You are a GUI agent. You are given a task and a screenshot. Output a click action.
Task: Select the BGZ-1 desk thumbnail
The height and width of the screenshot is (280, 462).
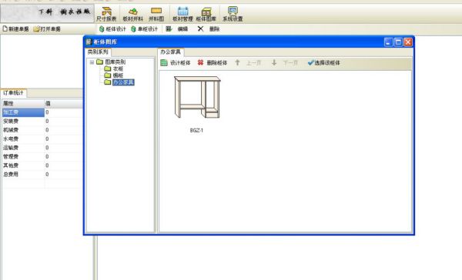pyautogui.click(x=197, y=97)
